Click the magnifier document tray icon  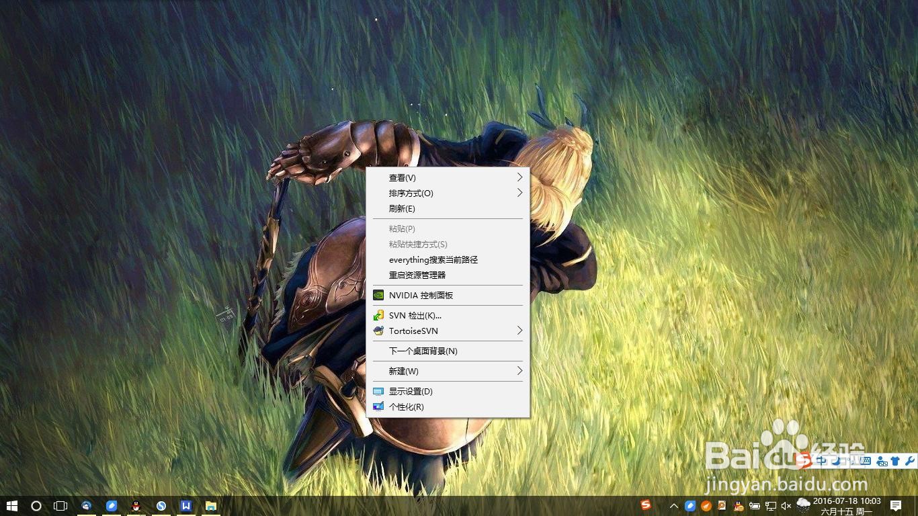722,506
